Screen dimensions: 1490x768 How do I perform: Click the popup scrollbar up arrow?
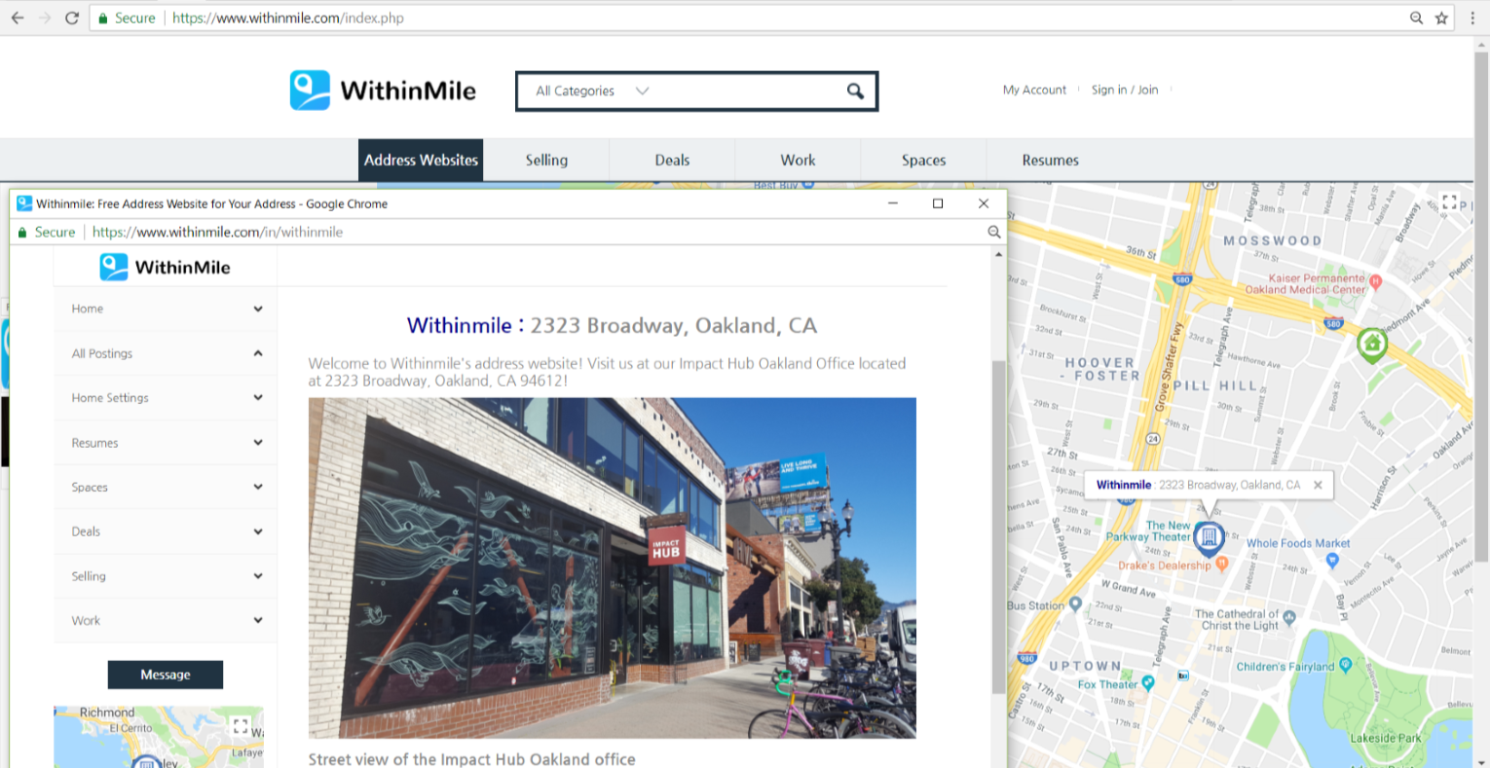pos(998,254)
